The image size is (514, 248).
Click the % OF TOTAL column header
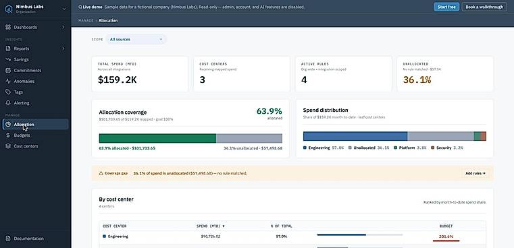pos(281,226)
